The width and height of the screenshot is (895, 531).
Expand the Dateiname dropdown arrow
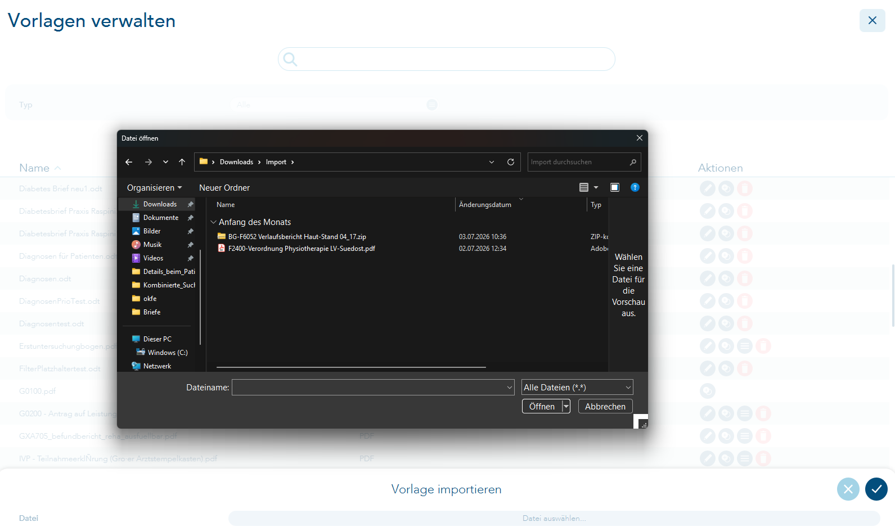pyautogui.click(x=510, y=388)
